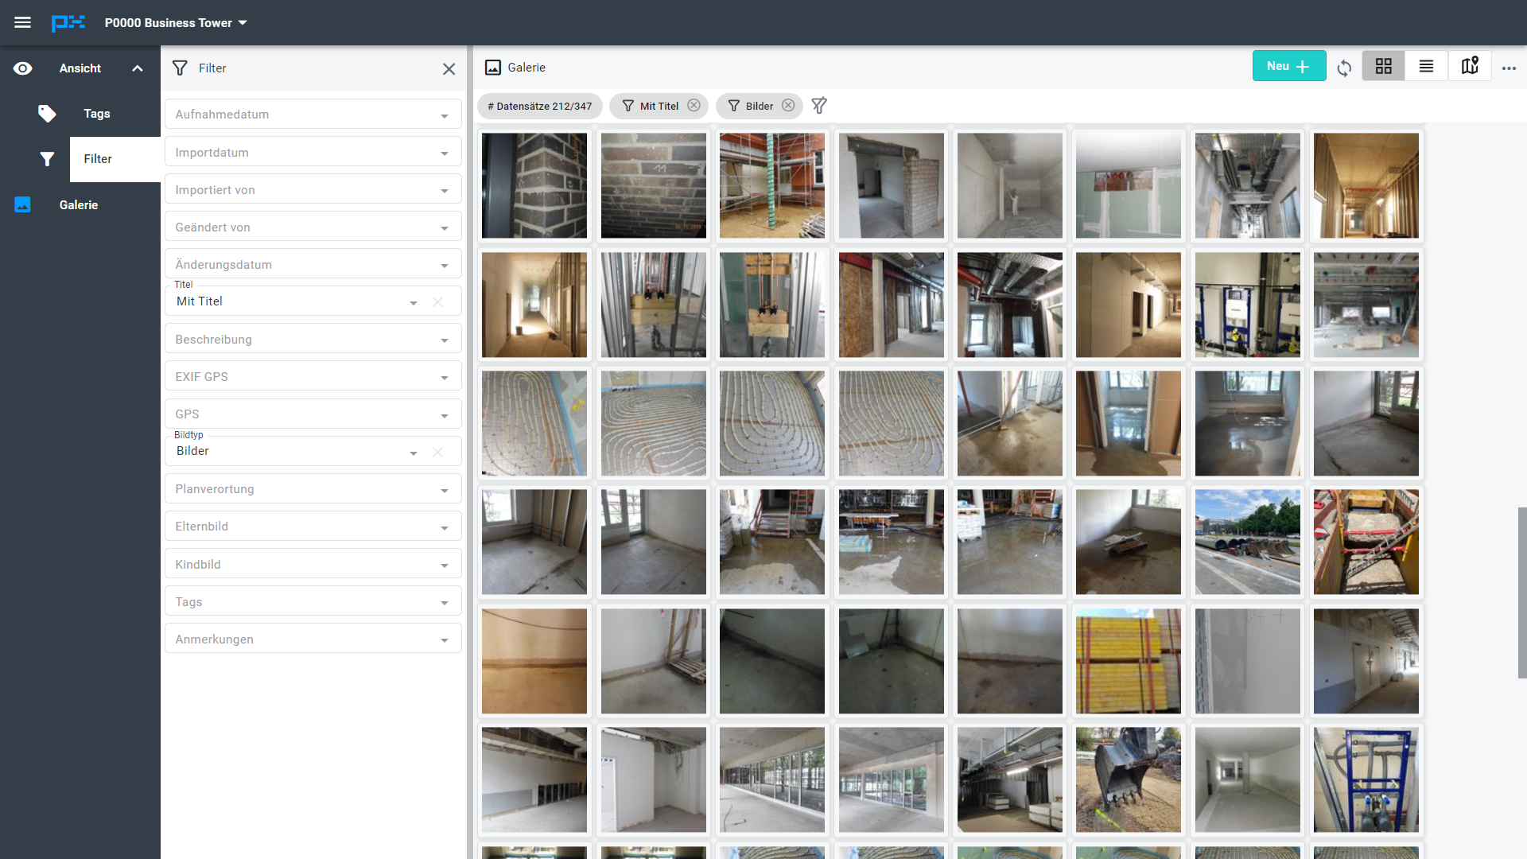Screen dimensions: 1527x859
Task: Click the Datensätze 212/347 chip
Action: pyautogui.click(x=540, y=106)
